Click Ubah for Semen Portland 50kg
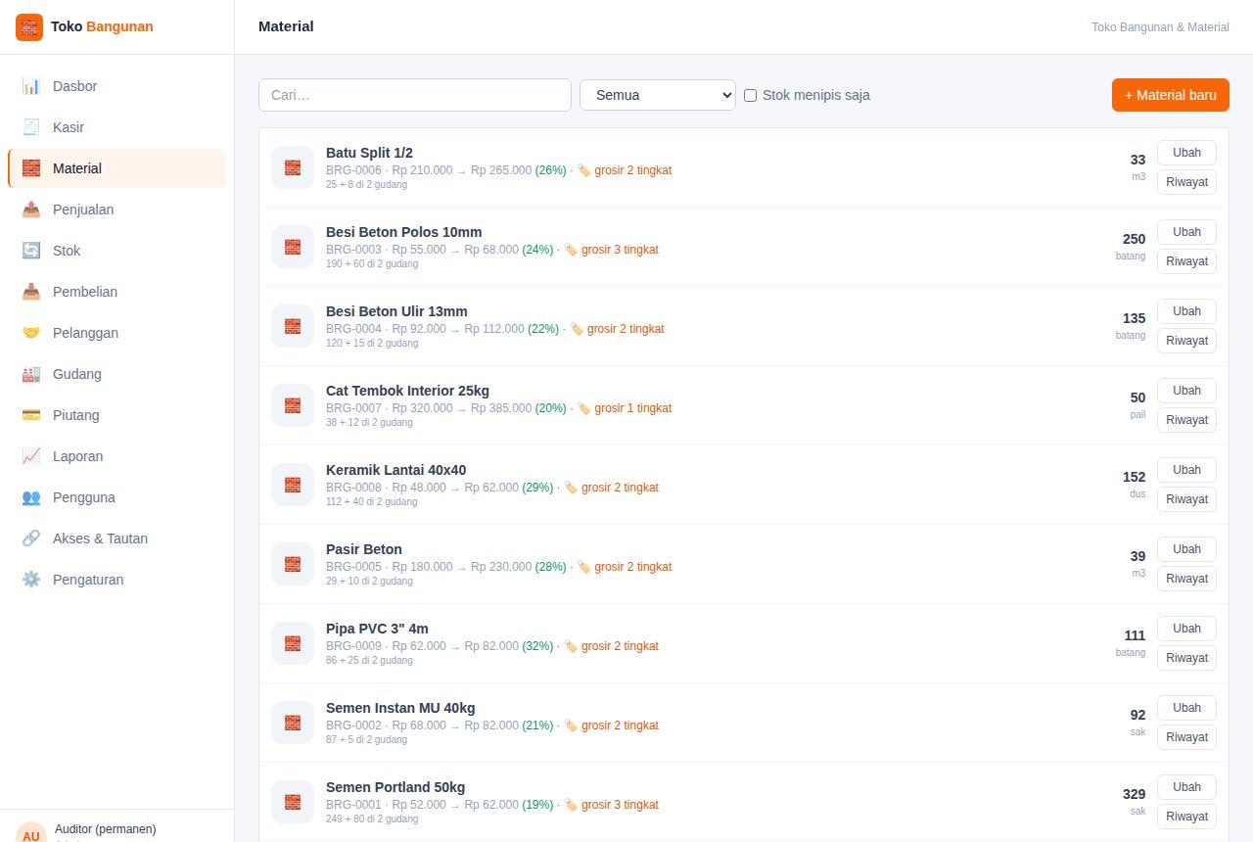This screenshot has height=842, width=1253. coord(1186,787)
